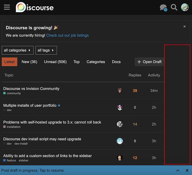Image resolution: width=192 pixels, height=175 pixels.
Task: Expand the all tags dropdown
Action: click(46, 50)
